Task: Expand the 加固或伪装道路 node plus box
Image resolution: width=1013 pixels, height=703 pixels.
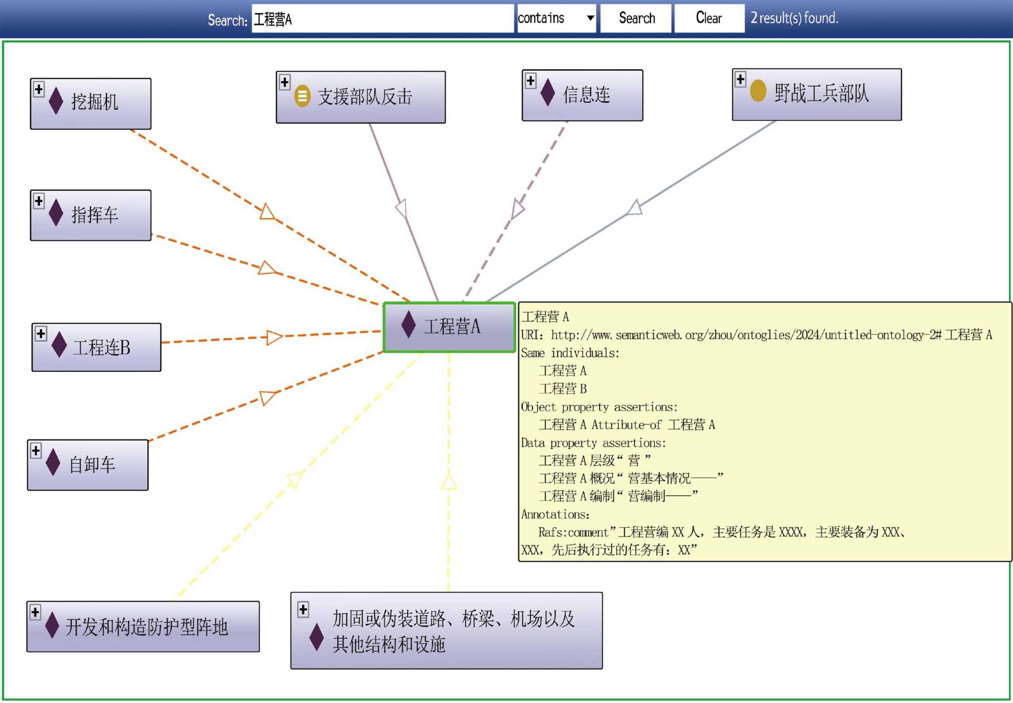Action: (x=303, y=609)
